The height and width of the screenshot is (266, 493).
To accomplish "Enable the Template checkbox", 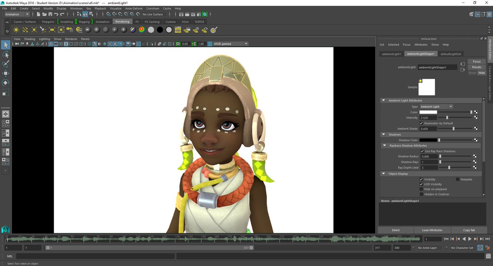I will tap(458, 179).
